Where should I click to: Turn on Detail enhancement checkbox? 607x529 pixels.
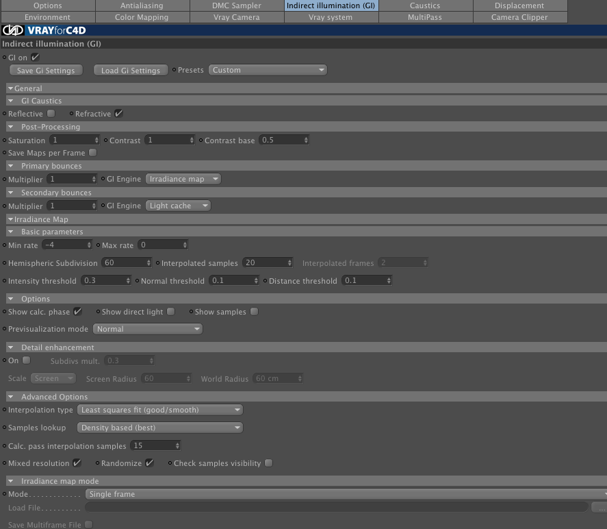tap(26, 360)
